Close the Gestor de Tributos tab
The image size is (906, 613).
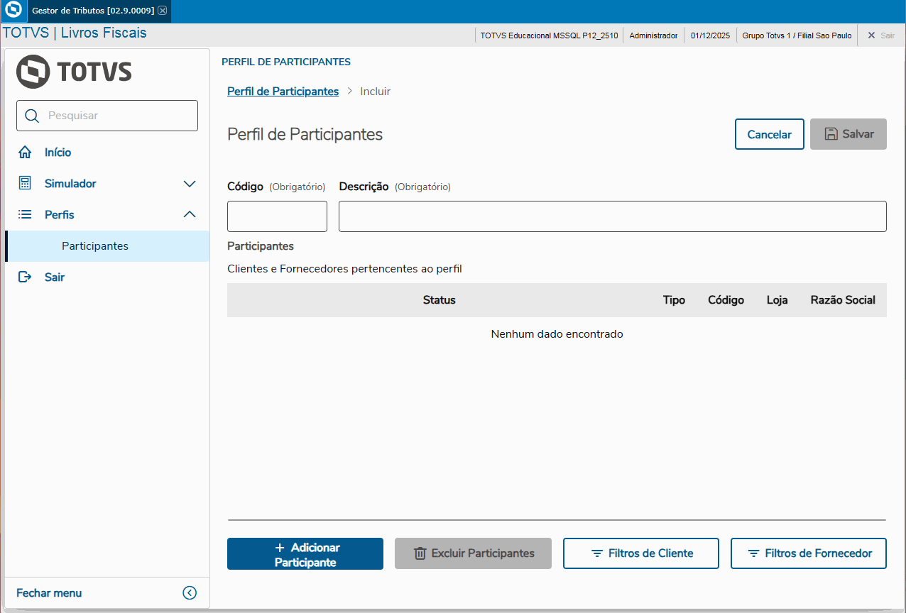[163, 11]
